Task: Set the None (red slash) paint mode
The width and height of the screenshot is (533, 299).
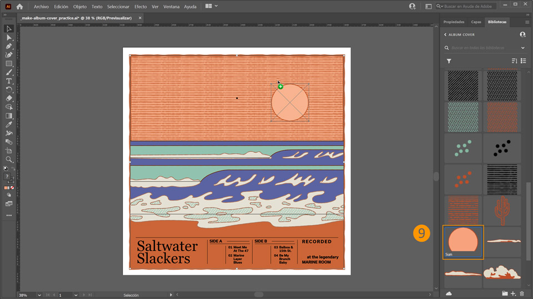Action: pos(12,188)
